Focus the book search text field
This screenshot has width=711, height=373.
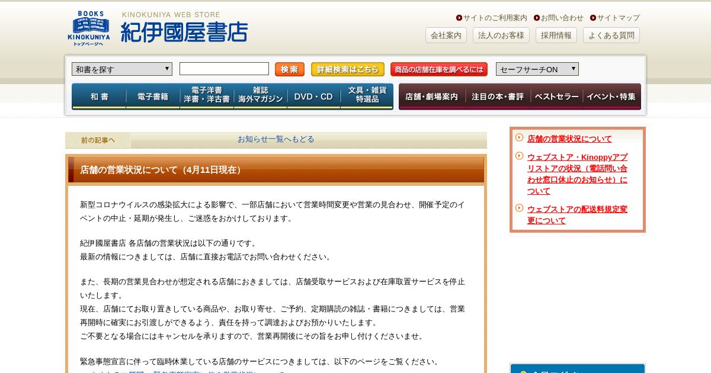224,69
